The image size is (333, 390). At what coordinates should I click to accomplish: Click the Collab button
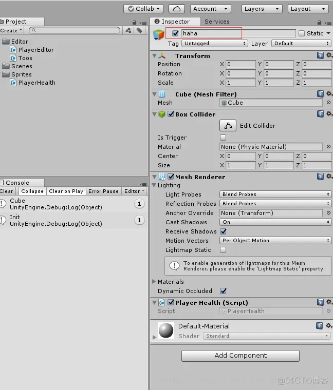point(143,9)
